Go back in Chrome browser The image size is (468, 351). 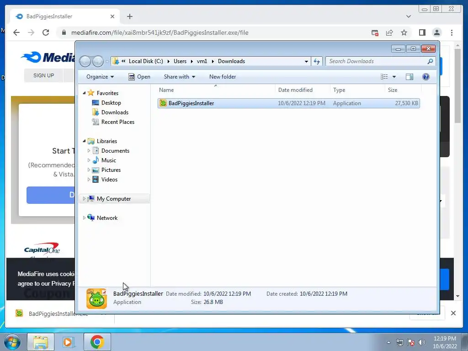16,32
